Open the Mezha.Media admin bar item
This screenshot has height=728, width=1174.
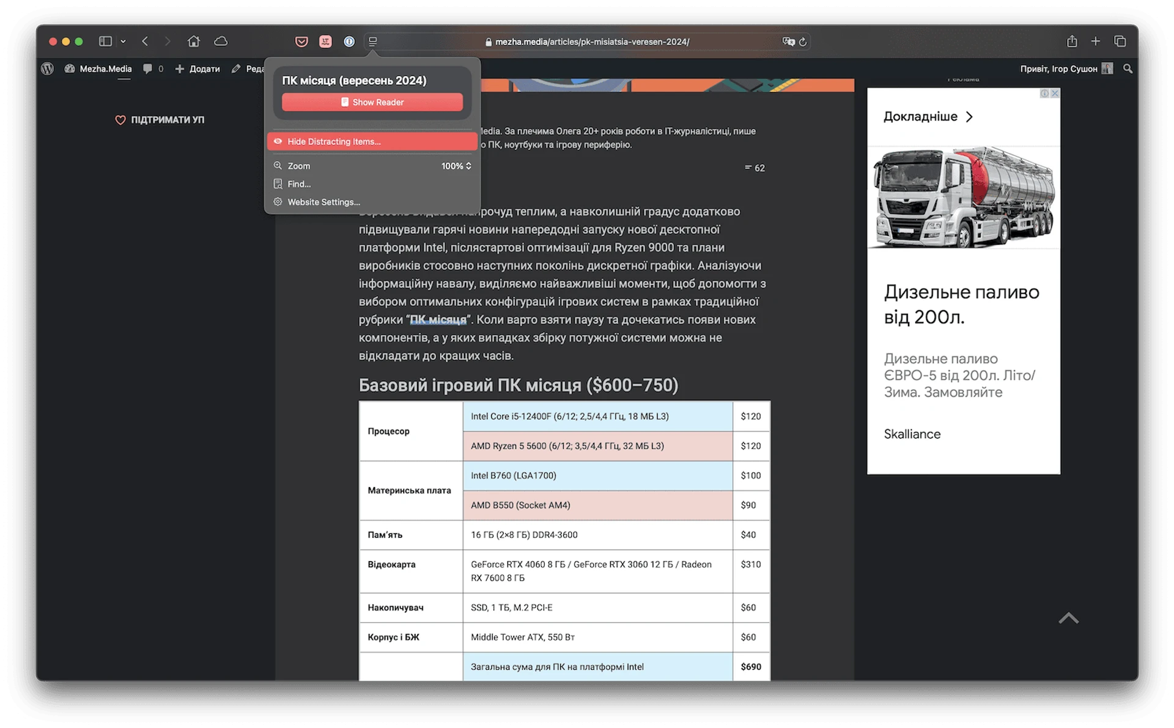98,69
